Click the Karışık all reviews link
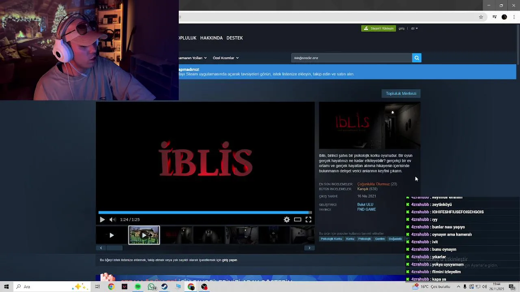 (x=363, y=189)
